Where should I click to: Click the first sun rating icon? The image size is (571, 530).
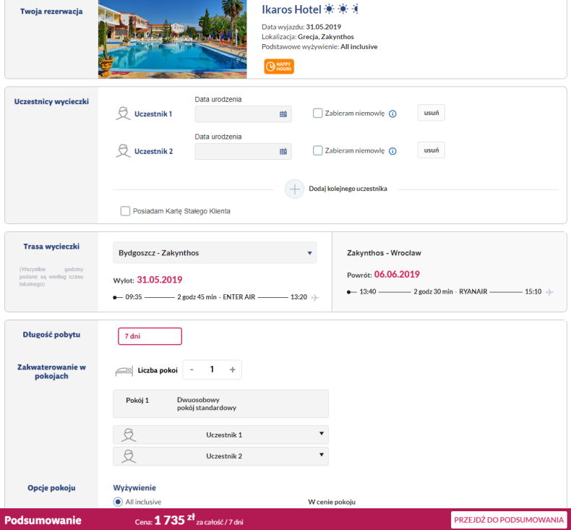click(x=329, y=9)
